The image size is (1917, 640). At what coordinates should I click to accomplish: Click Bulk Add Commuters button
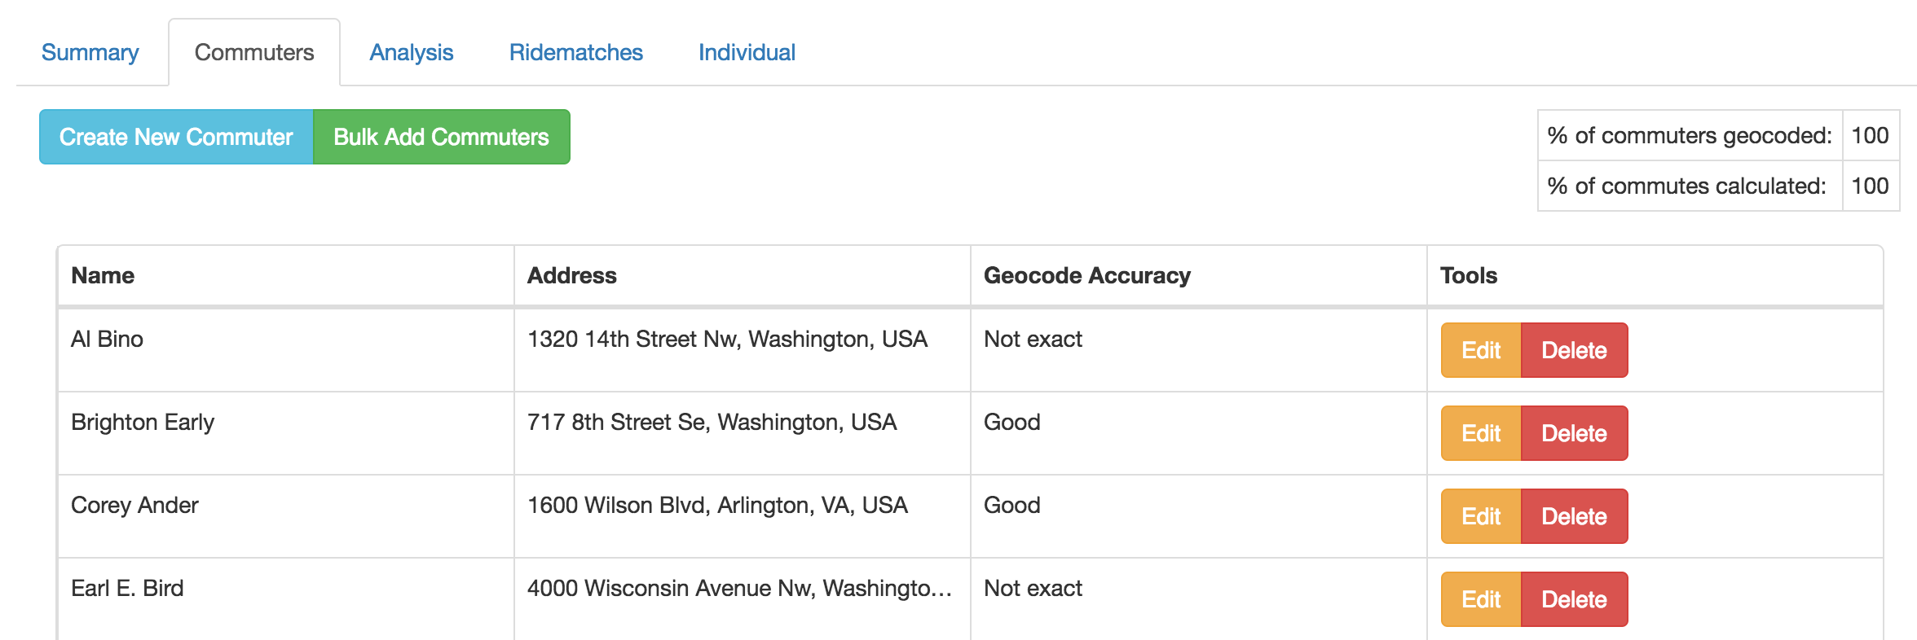[441, 137]
